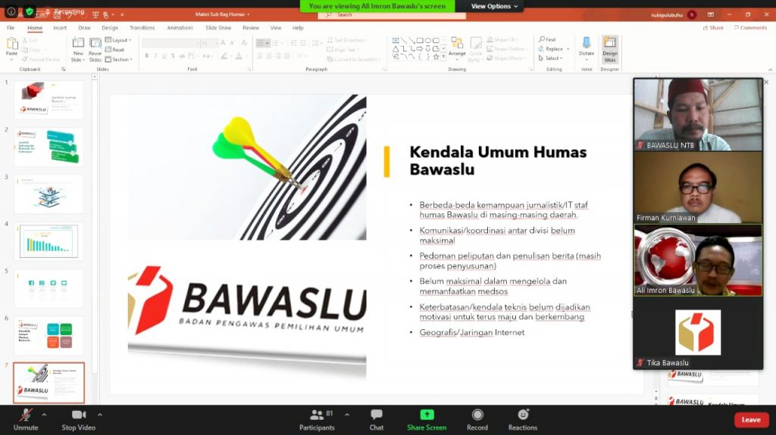Click Design Ideas in ribbon
Viewport: 776px width, 435px height.
(610, 49)
